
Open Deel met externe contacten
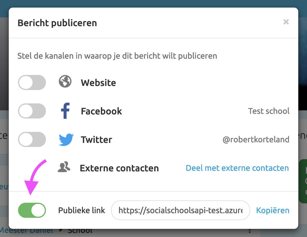pyautogui.click(x=237, y=168)
